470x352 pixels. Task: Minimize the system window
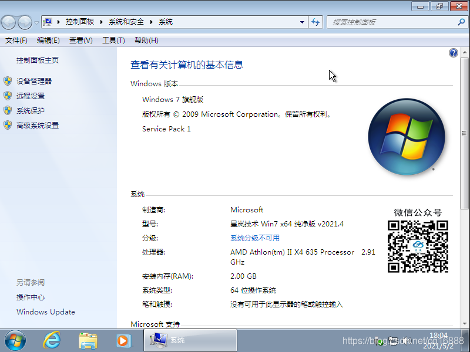421,6
